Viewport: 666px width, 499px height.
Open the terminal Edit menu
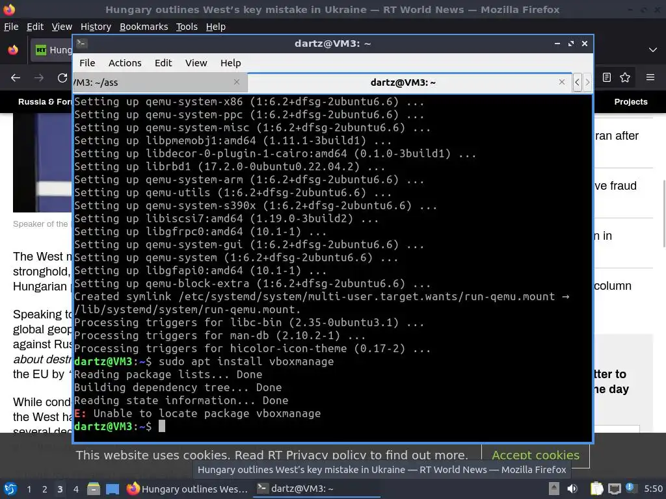[163, 63]
